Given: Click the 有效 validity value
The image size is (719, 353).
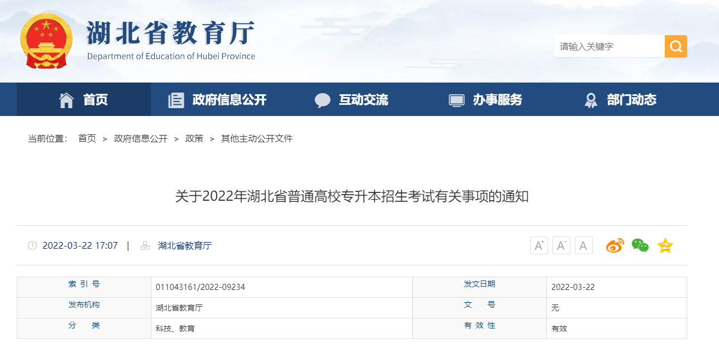Looking at the screenshot, I should point(559,328).
